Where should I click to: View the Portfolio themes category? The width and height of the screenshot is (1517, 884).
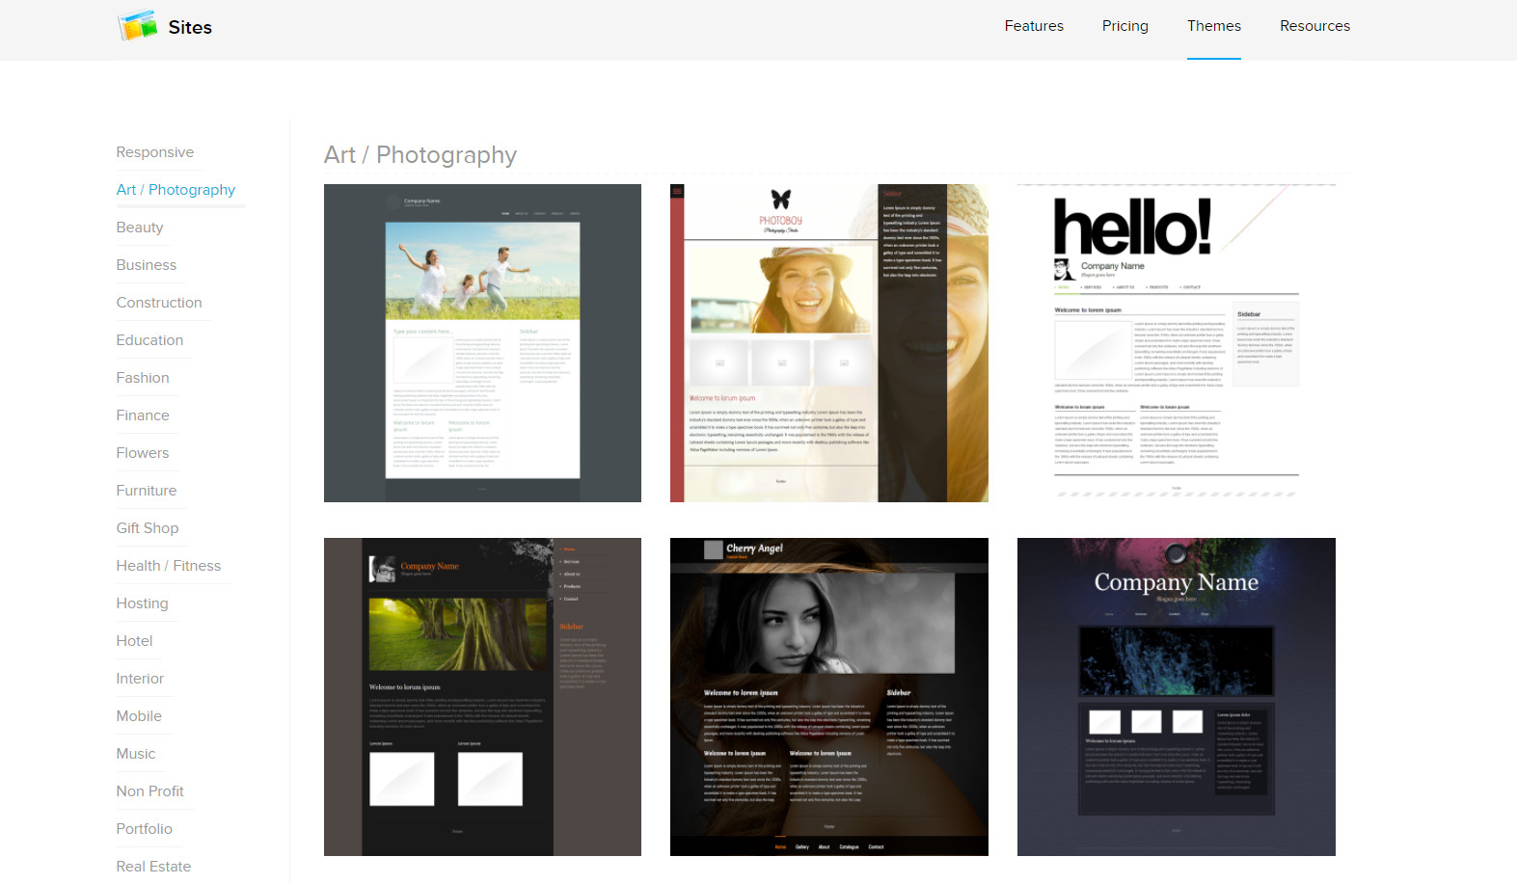145,829
